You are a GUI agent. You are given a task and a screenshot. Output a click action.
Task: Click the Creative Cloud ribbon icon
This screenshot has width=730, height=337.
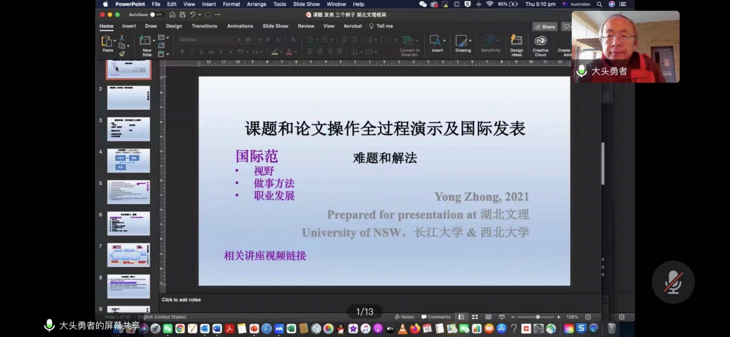tap(540, 43)
